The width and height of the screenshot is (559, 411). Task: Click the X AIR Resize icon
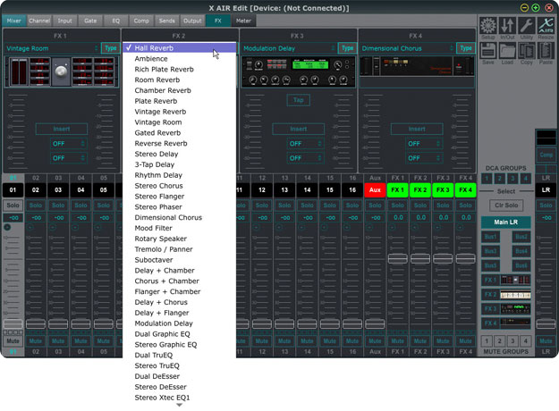pos(546,26)
